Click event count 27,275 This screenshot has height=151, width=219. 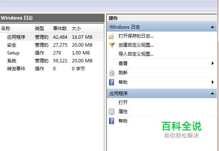(60, 45)
